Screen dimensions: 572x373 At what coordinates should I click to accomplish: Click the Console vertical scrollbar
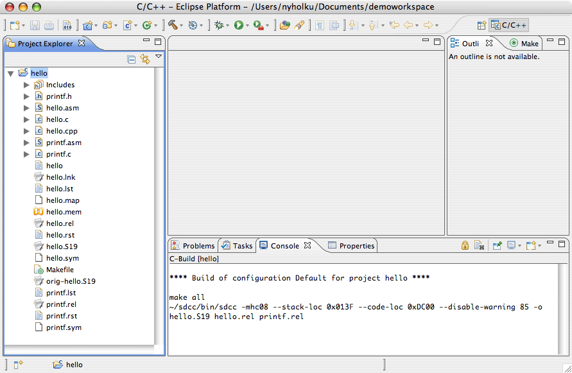coord(563,309)
